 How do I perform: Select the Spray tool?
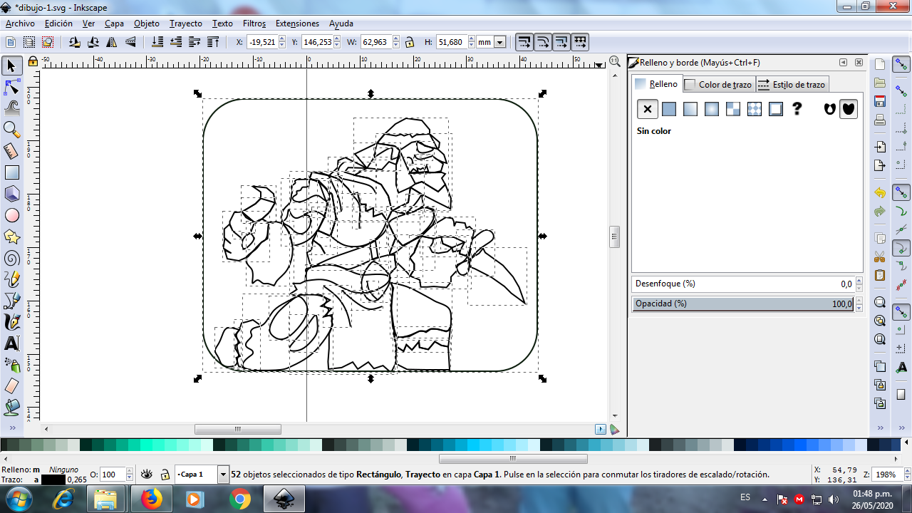point(11,365)
